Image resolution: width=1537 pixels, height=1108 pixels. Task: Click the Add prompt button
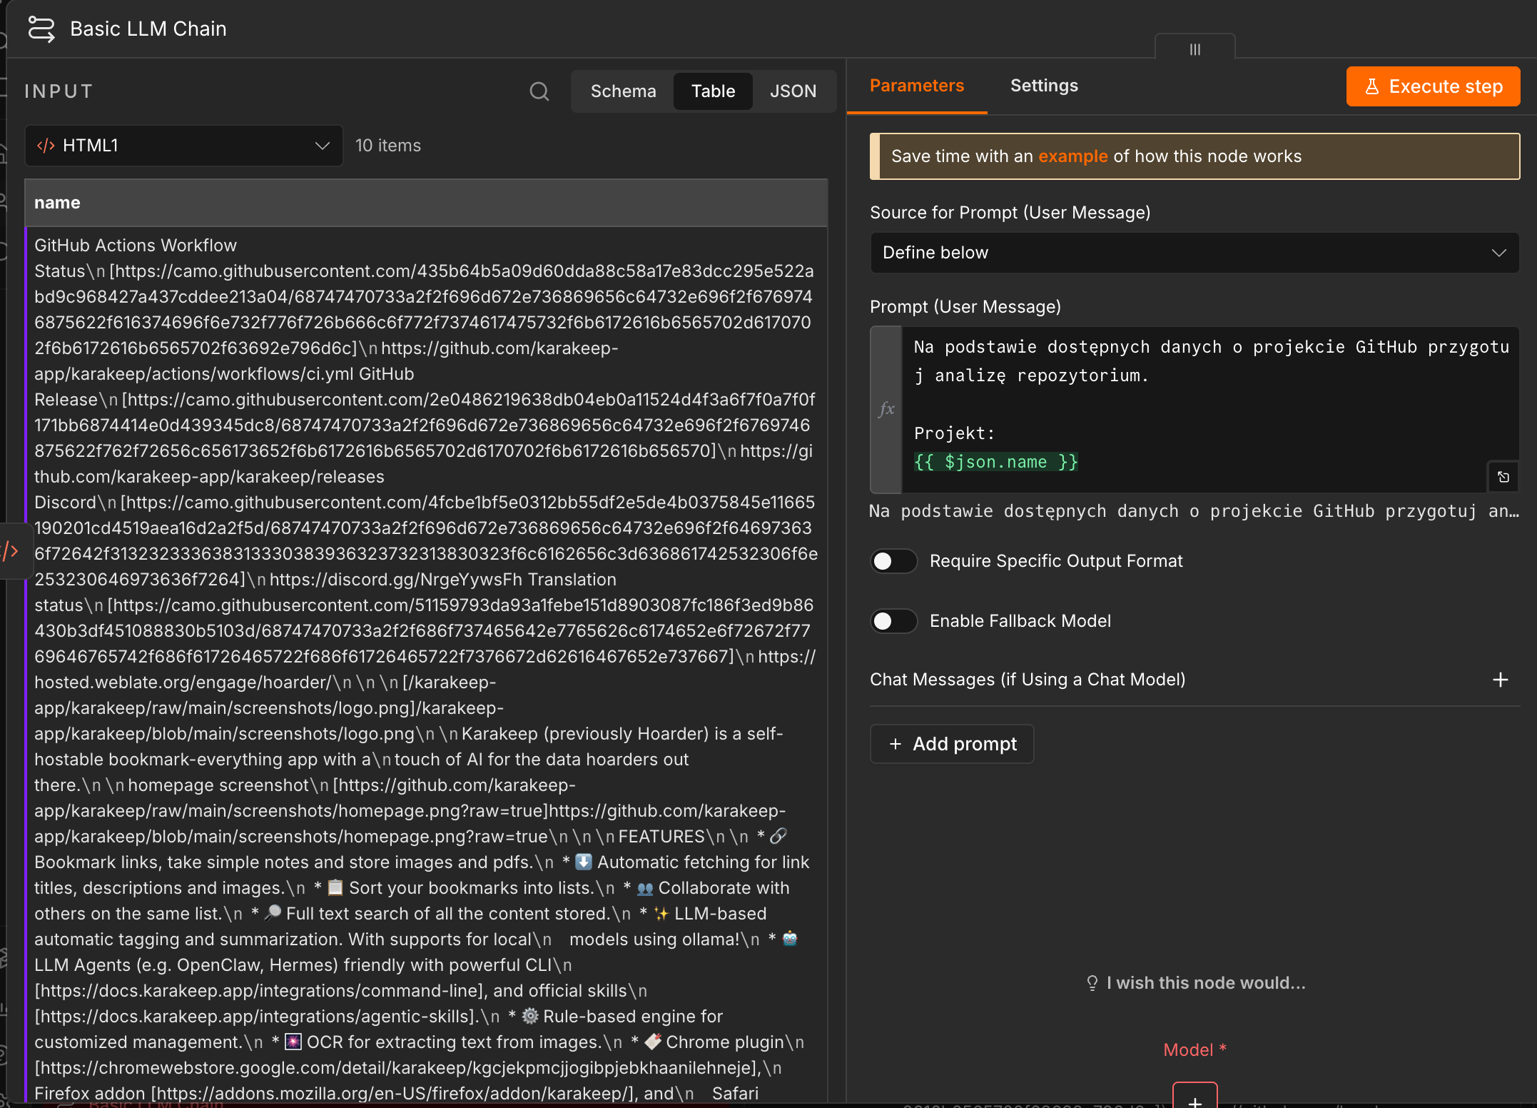[952, 744]
